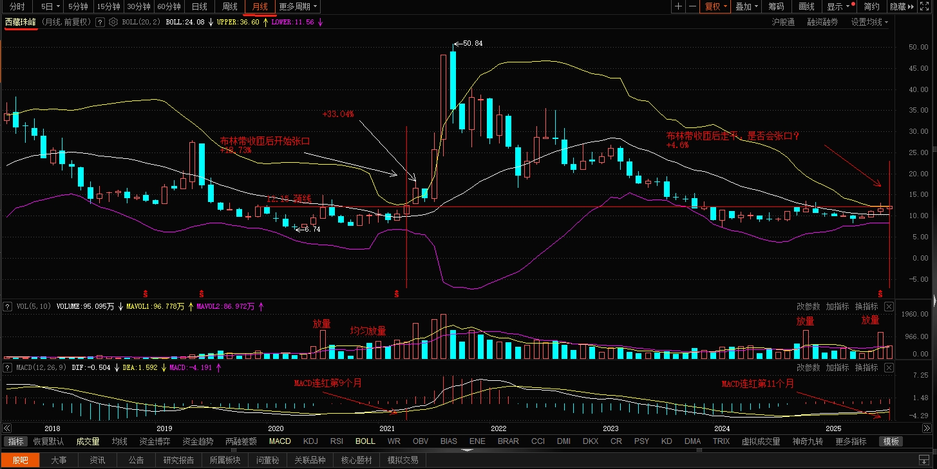Open 叠加 overlay dropdown
The image size is (937, 469).
[747, 6]
